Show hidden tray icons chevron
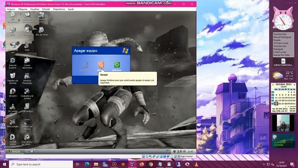This screenshot has height=168, width=298. tap(264, 164)
